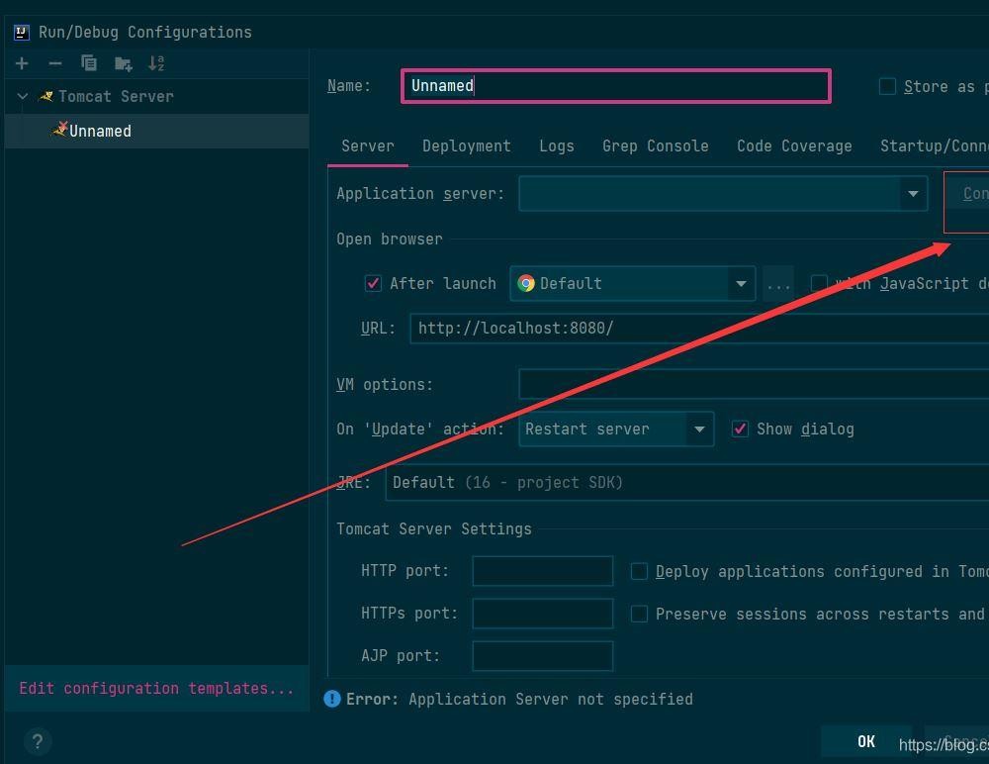
Task: Click the Move into new folder icon
Action: coord(123,63)
